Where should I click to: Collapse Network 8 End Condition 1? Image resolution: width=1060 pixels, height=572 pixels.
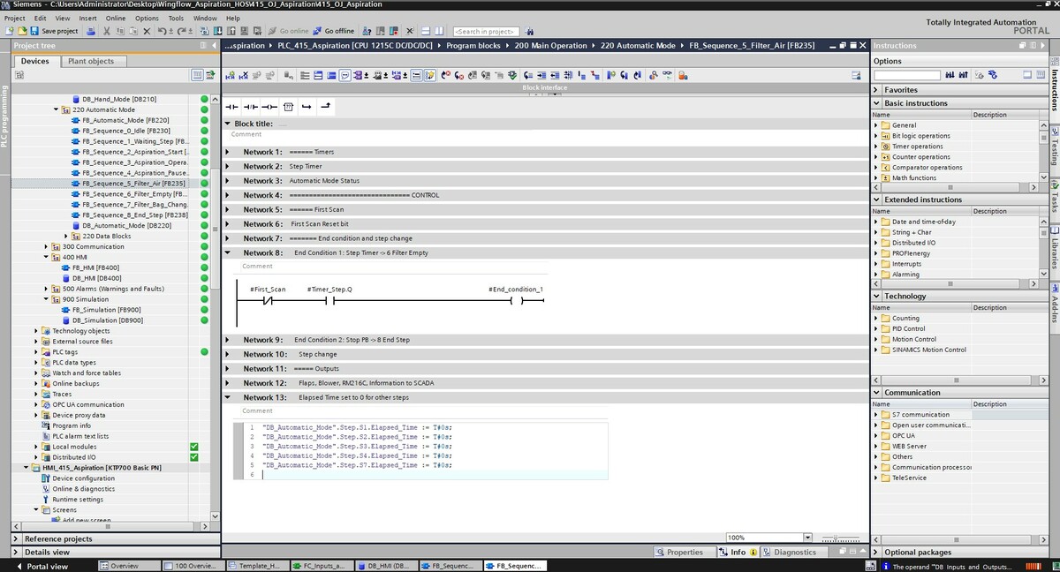point(228,253)
